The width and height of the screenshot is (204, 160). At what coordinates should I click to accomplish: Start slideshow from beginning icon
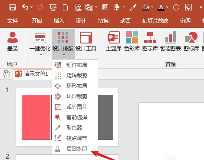click(x=53, y=7)
